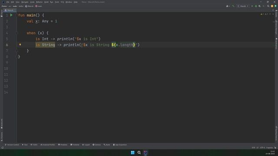Click the main function breadcrumb
The height and width of the screenshot is (156, 278).
[x=39, y=6]
